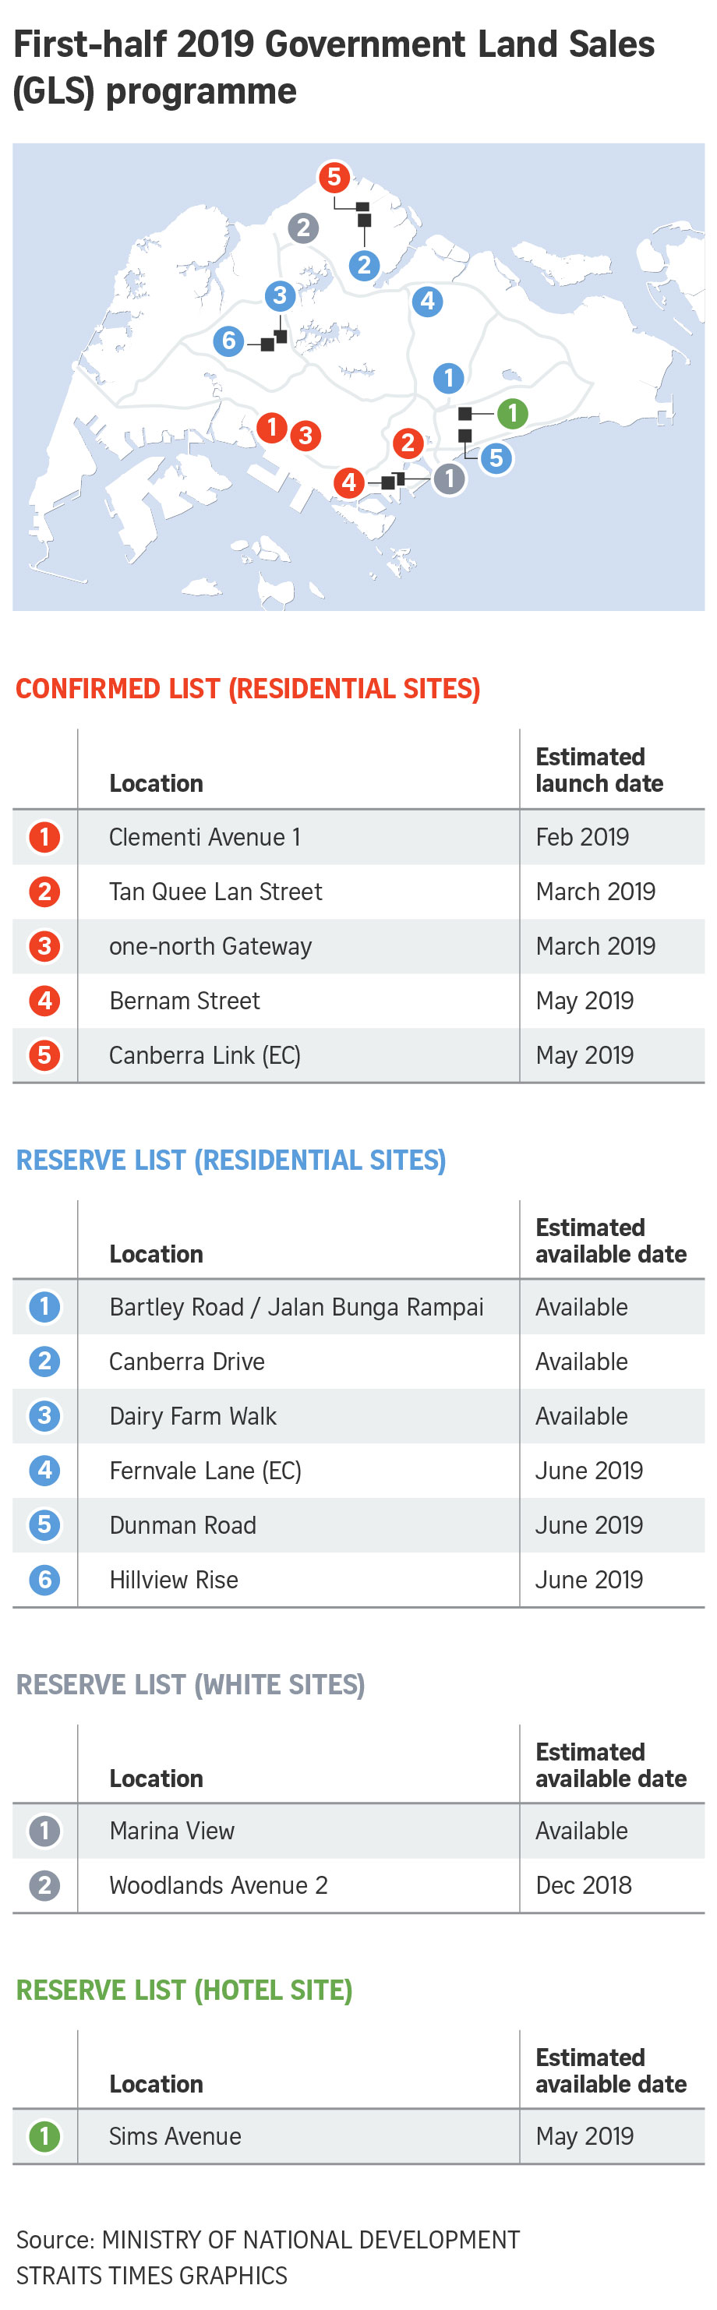The image size is (717, 2310).
Task: Select red marker 4 on the map
Action: coord(348,482)
